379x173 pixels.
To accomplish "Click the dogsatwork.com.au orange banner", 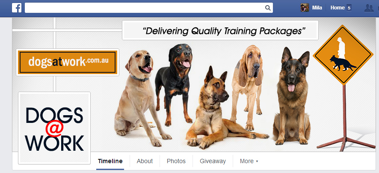I will coord(68,63).
